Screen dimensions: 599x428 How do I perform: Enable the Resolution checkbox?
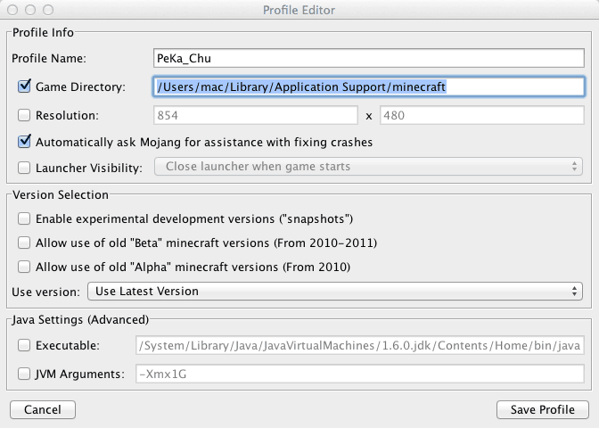[x=24, y=115]
